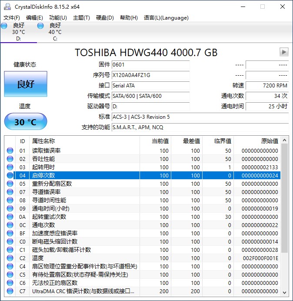The width and height of the screenshot is (293, 301).
Task: Click status orb for attribute 04 启停次数
Action: [10, 175]
